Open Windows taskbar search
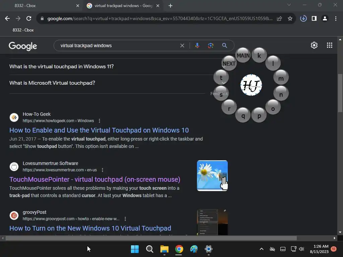 [150, 249]
